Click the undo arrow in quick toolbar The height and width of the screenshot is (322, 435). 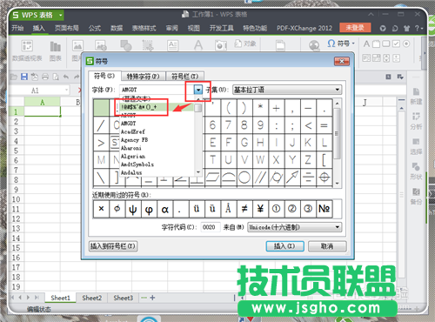tap(66, 77)
